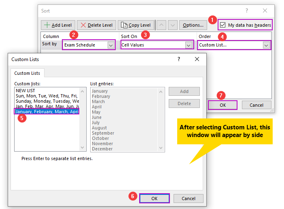This screenshot has width=284, height=209.
Task: Click scroll up arrow of list entries box
Action: coord(161,92)
